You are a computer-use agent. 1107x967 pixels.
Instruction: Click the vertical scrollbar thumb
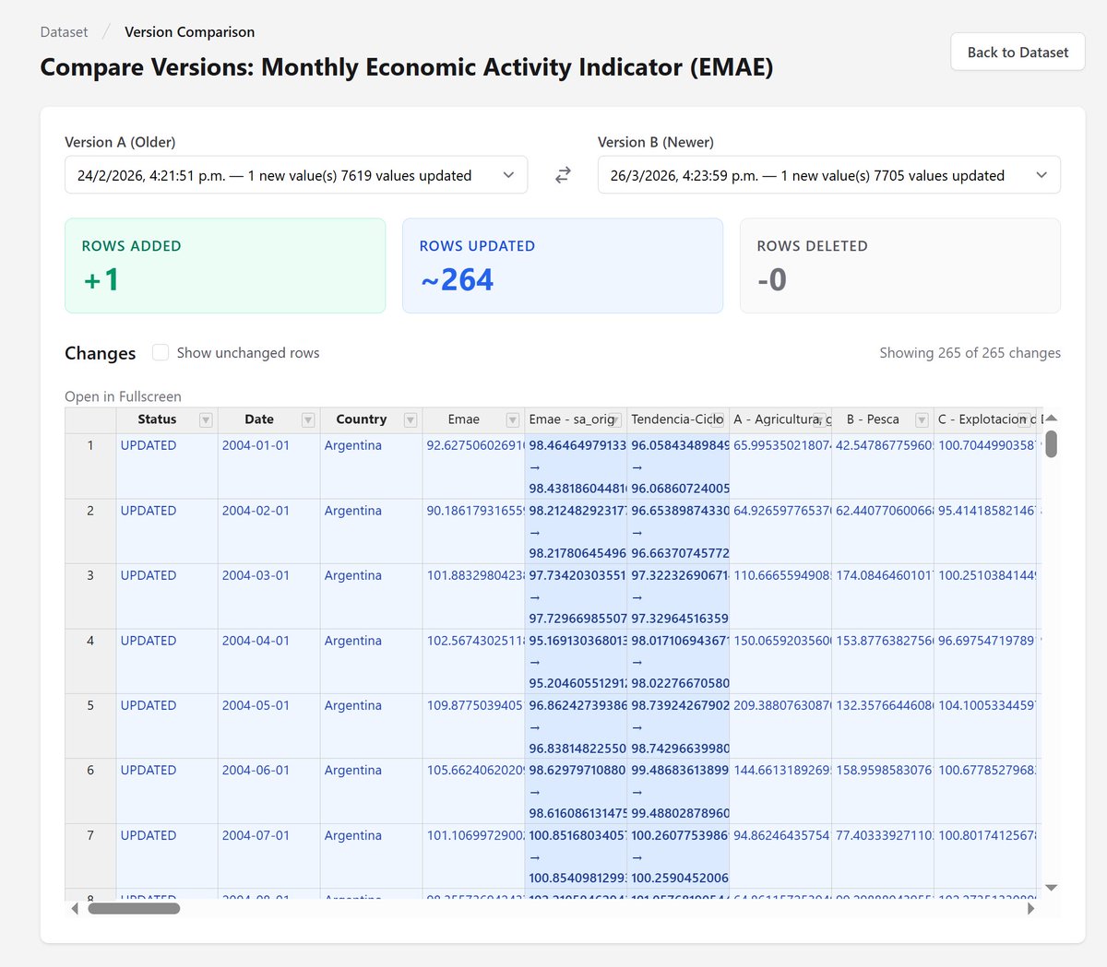(1051, 444)
